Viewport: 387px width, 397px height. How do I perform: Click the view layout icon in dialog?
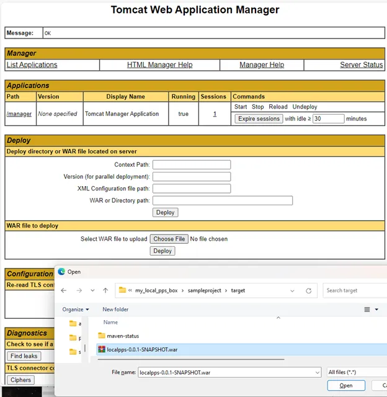coord(367,310)
